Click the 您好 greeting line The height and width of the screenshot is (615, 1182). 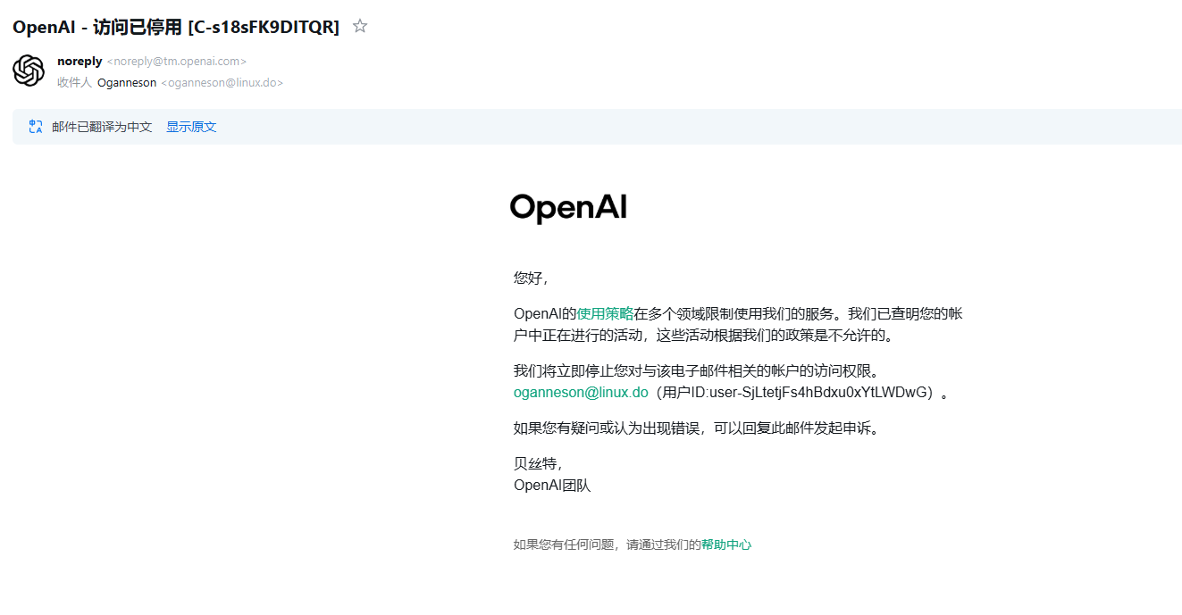click(x=531, y=278)
